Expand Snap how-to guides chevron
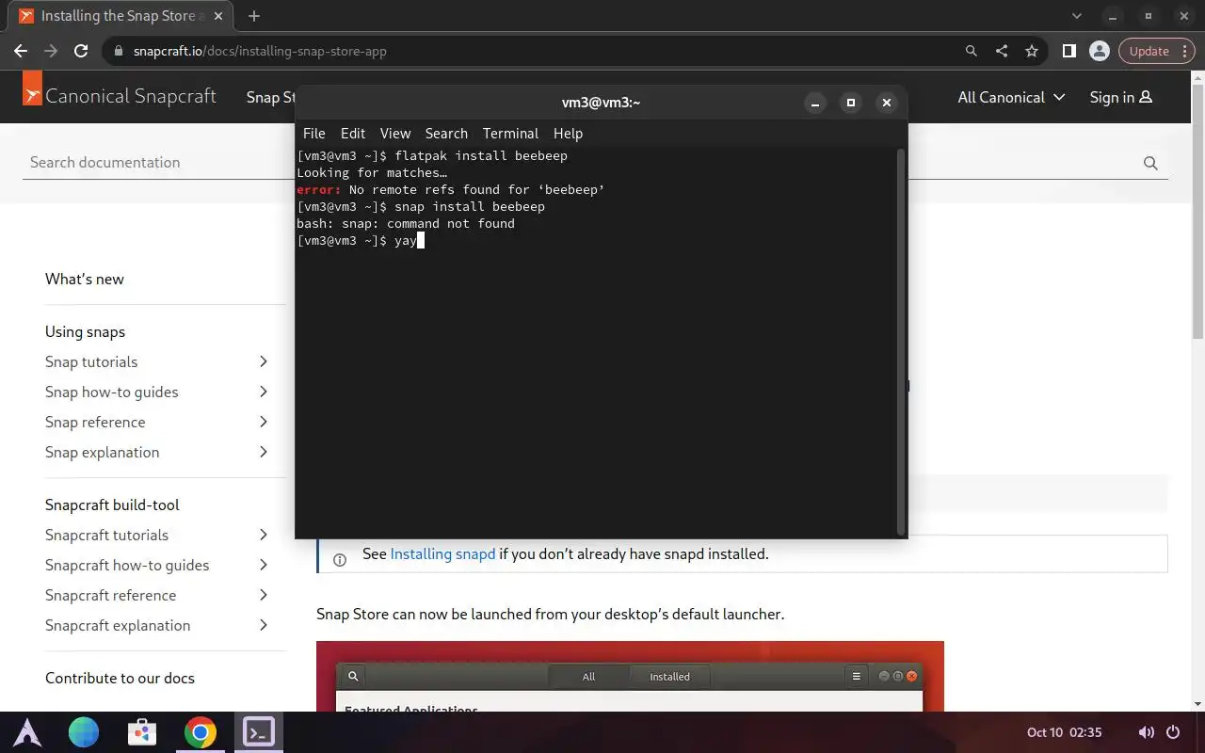 coord(264,392)
